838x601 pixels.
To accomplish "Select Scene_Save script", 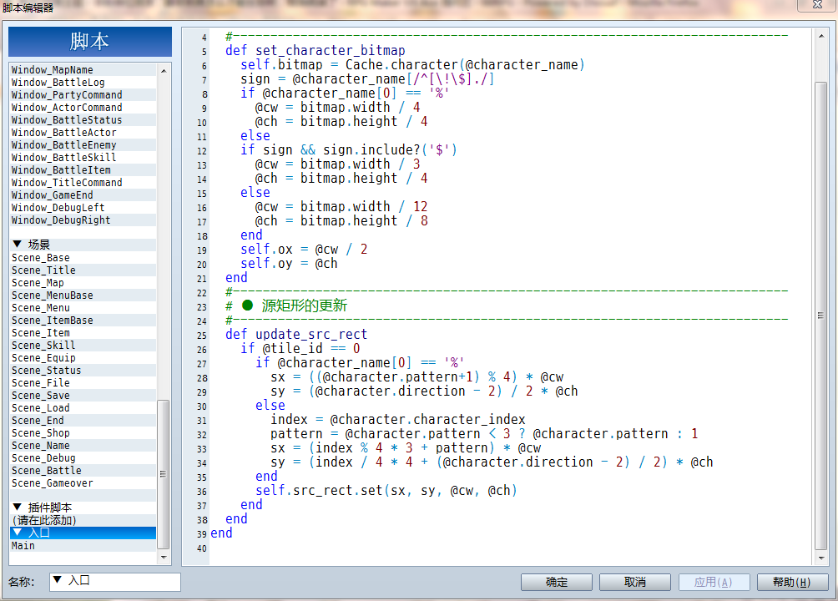I will tap(83, 396).
